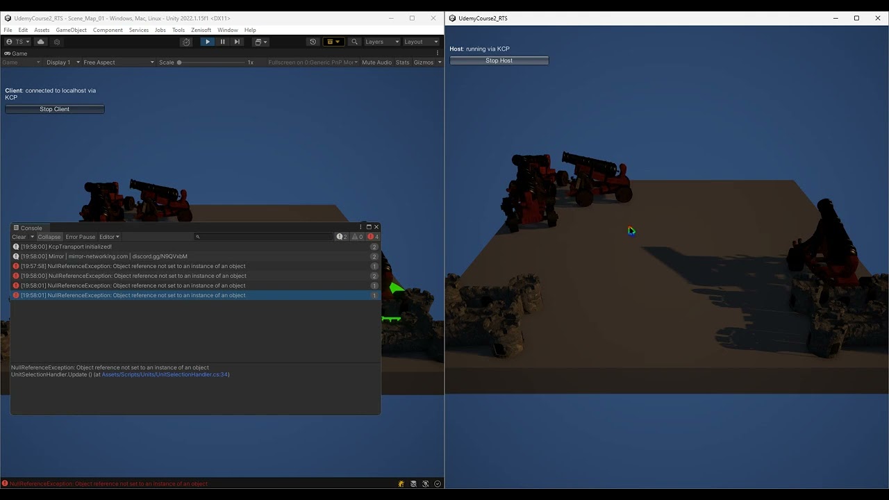The image size is (889, 500).
Task: Open the Window menu
Action: pos(227,30)
